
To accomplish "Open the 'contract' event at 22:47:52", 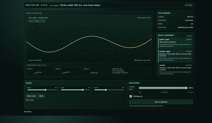I will point(175,70).
